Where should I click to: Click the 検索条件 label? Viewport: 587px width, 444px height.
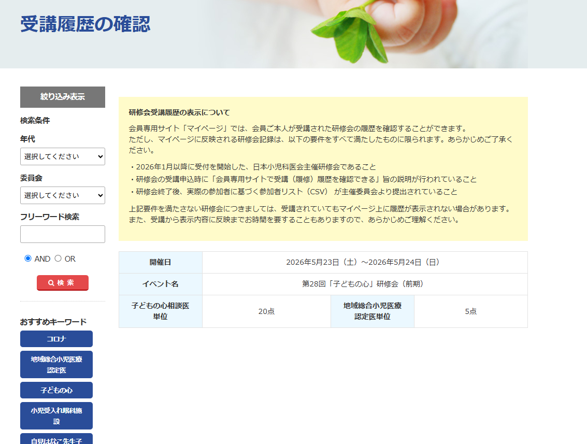click(x=35, y=121)
